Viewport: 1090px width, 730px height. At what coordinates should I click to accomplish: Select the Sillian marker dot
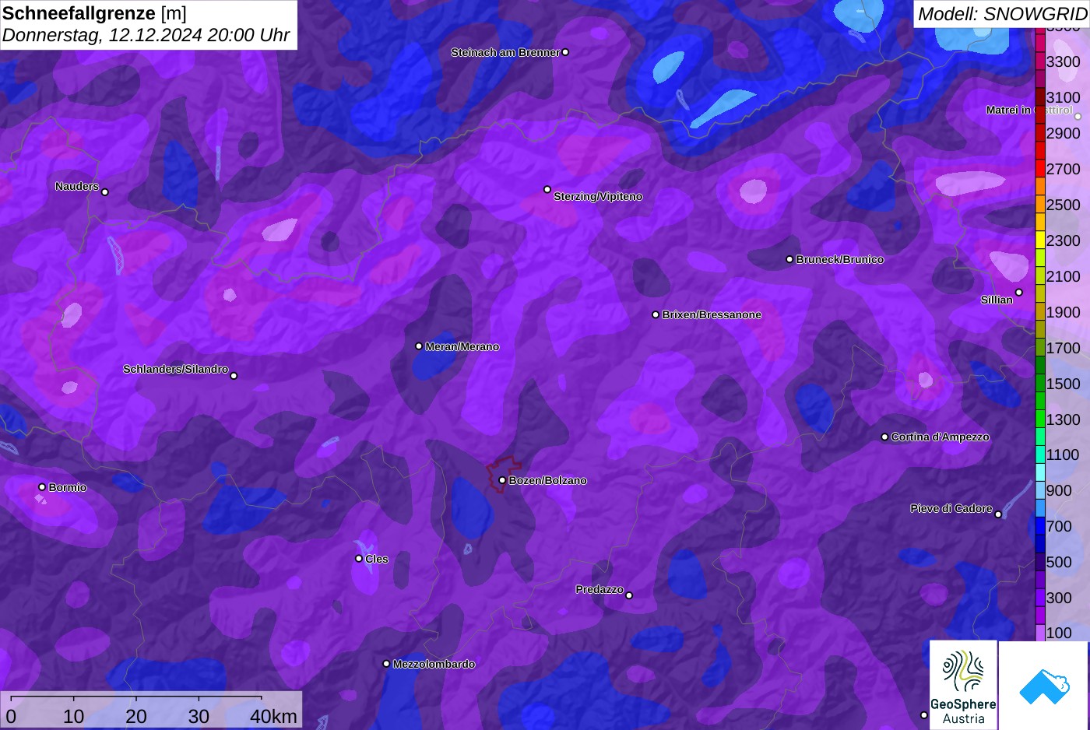(x=1019, y=293)
